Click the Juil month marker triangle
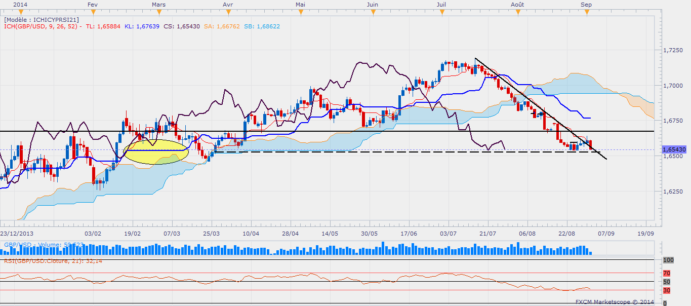Image resolution: width=691 pixels, height=306 pixels. point(441,11)
